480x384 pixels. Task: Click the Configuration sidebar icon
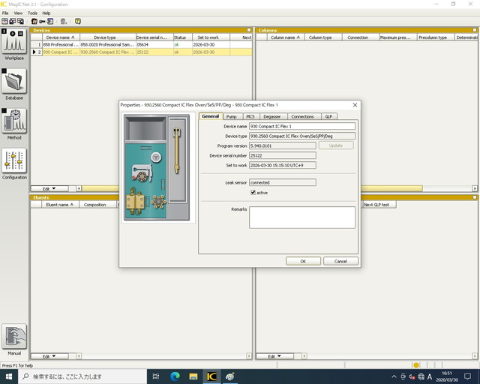point(13,162)
